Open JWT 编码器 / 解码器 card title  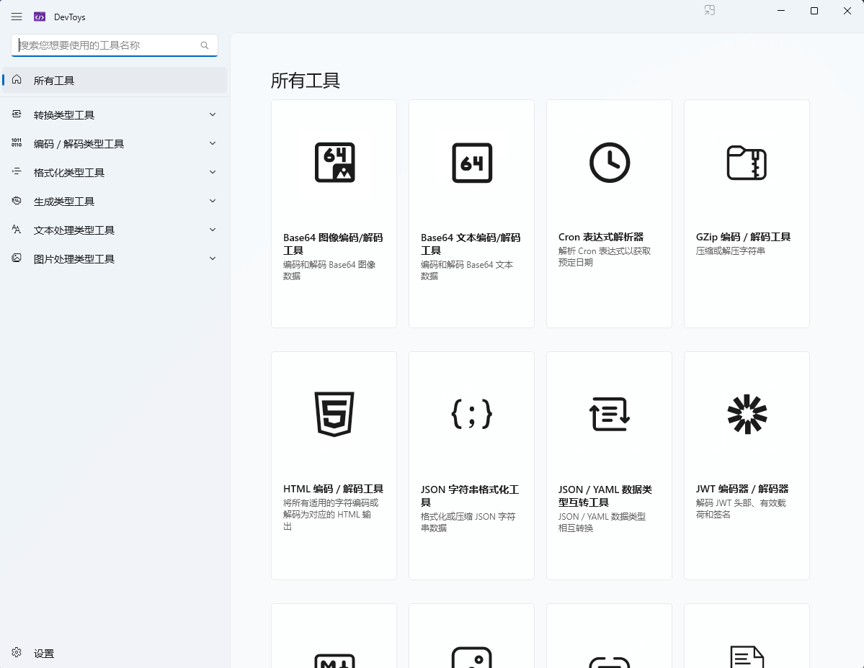point(742,489)
